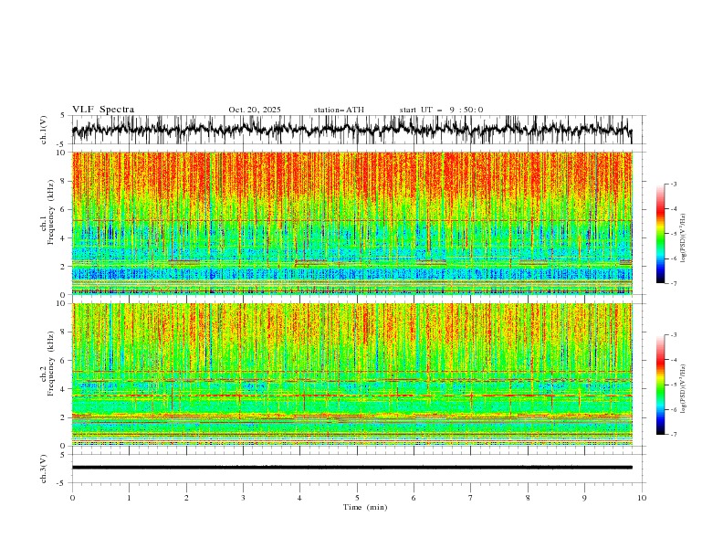Click the "4" tick on the time axis

(299, 498)
